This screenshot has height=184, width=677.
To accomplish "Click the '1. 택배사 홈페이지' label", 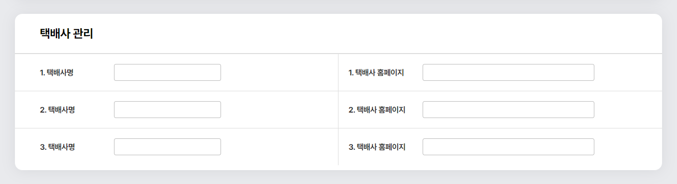I will click(x=376, y=72).
